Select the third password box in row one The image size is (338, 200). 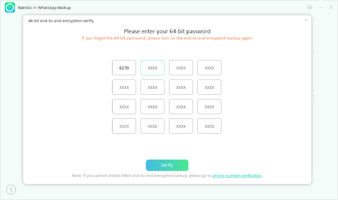pyautogui.click(x=181, y=68)
